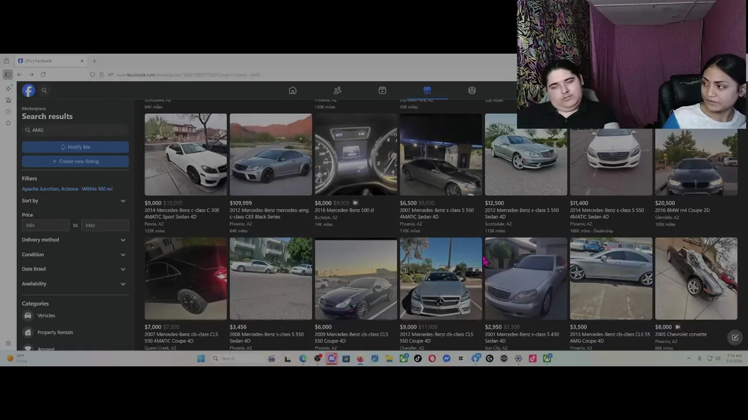Click the Notify Me button
This screenshot has height=420, width=748.
pos(75,147)
